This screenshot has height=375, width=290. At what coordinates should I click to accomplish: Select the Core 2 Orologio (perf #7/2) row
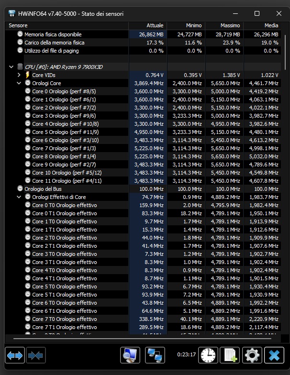[143, 107]
